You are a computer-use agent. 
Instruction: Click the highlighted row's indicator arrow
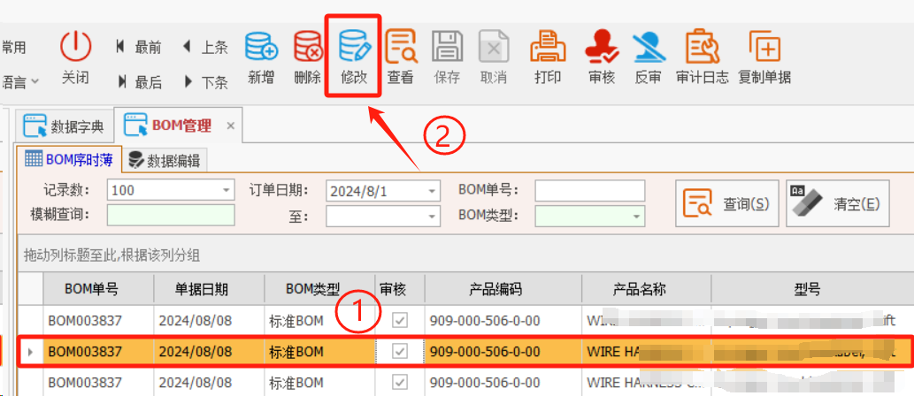(x=30, y=351)
